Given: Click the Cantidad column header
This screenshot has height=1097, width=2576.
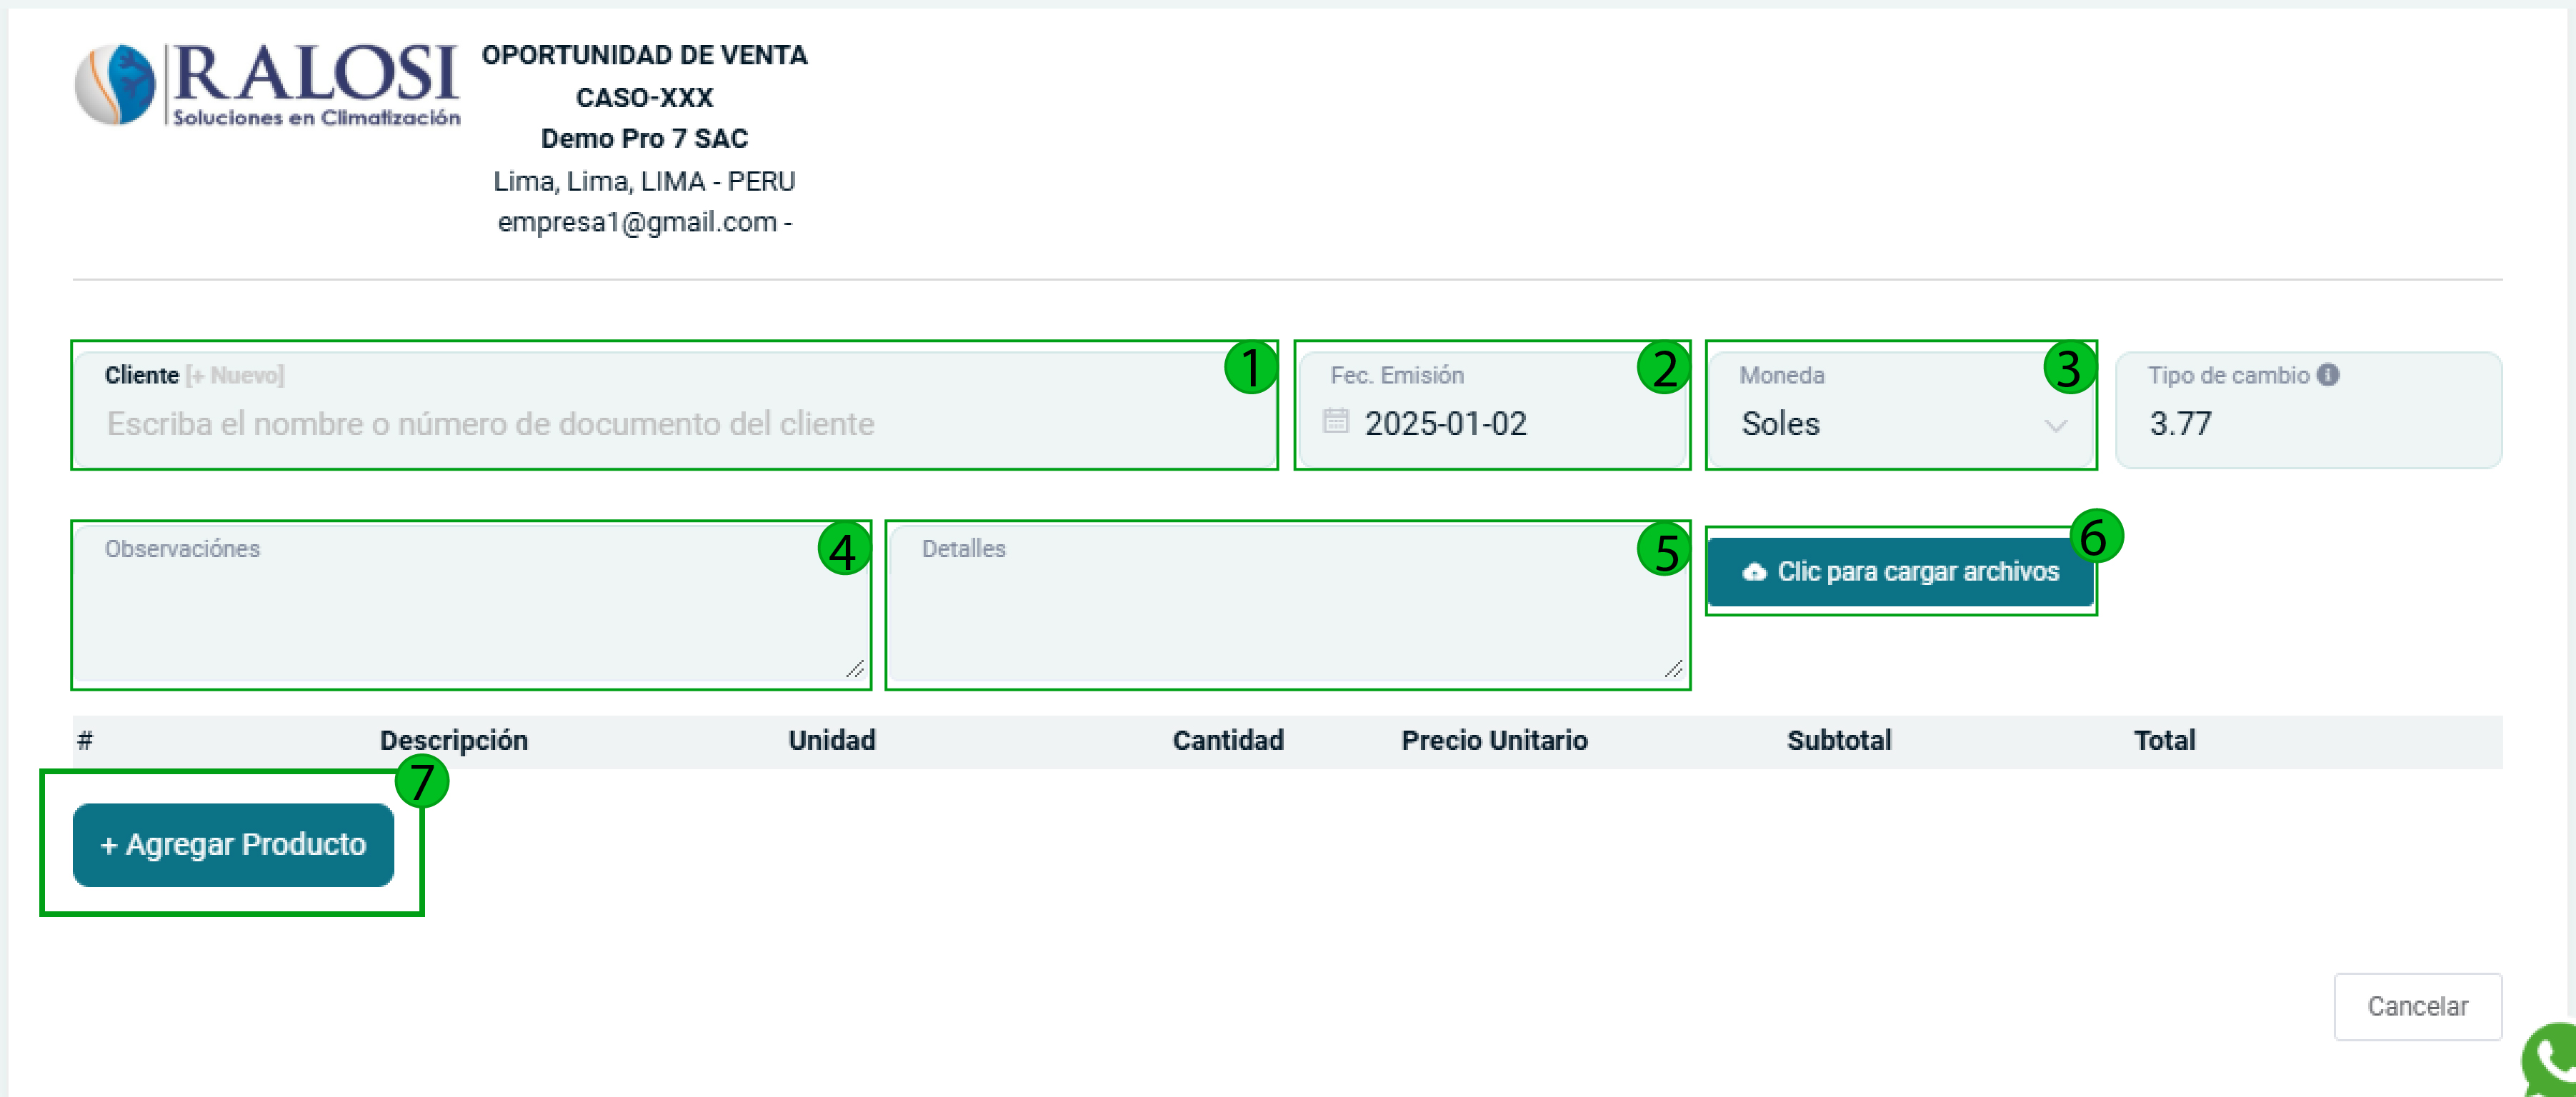Looking at the screenshot, I should pyautogui.click(x=1228, y=740).
